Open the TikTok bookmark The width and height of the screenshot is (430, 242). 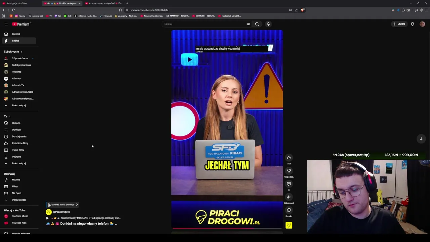[x=85, y=16]
